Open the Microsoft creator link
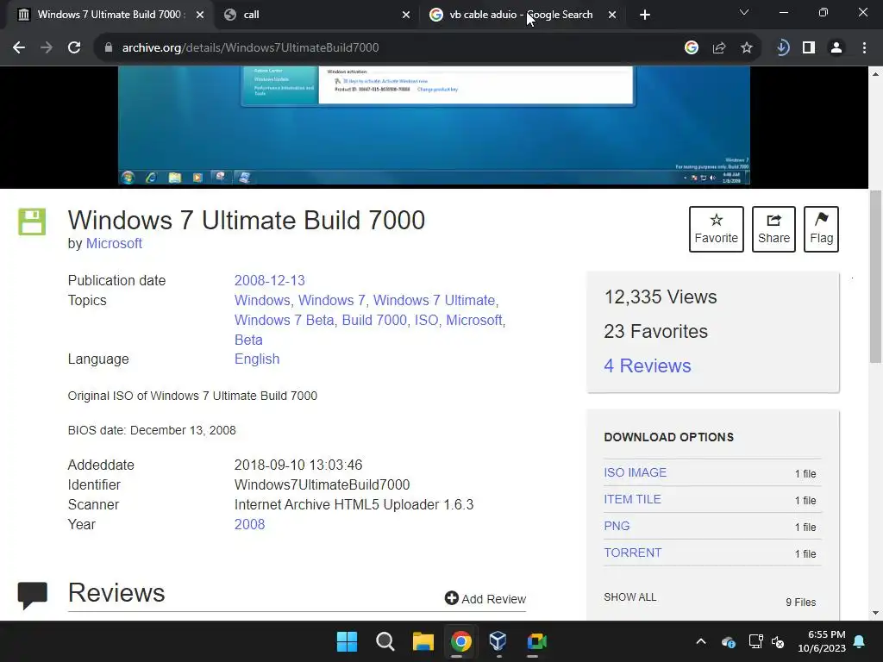The image size is (883, 662). coord(114,244)
